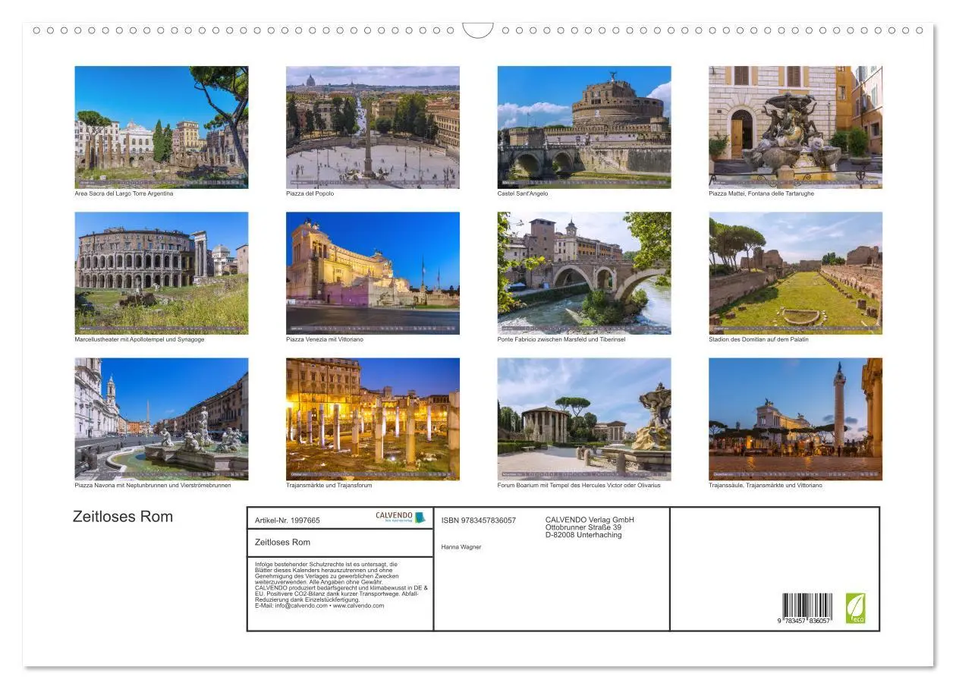The image size is (956, 689).
Task: Open the Piazza del Popolo photo
Action: (x=373, y=127)
